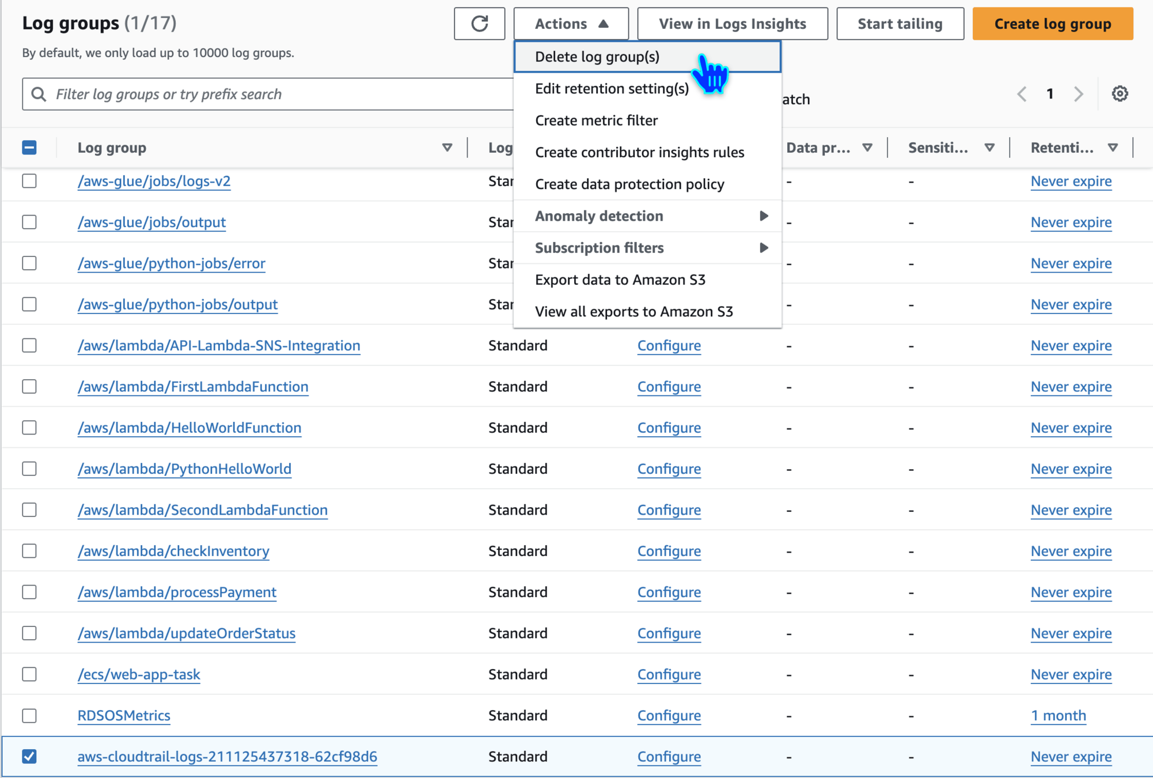Click the search magnifier icon

[x=39, y=94]
